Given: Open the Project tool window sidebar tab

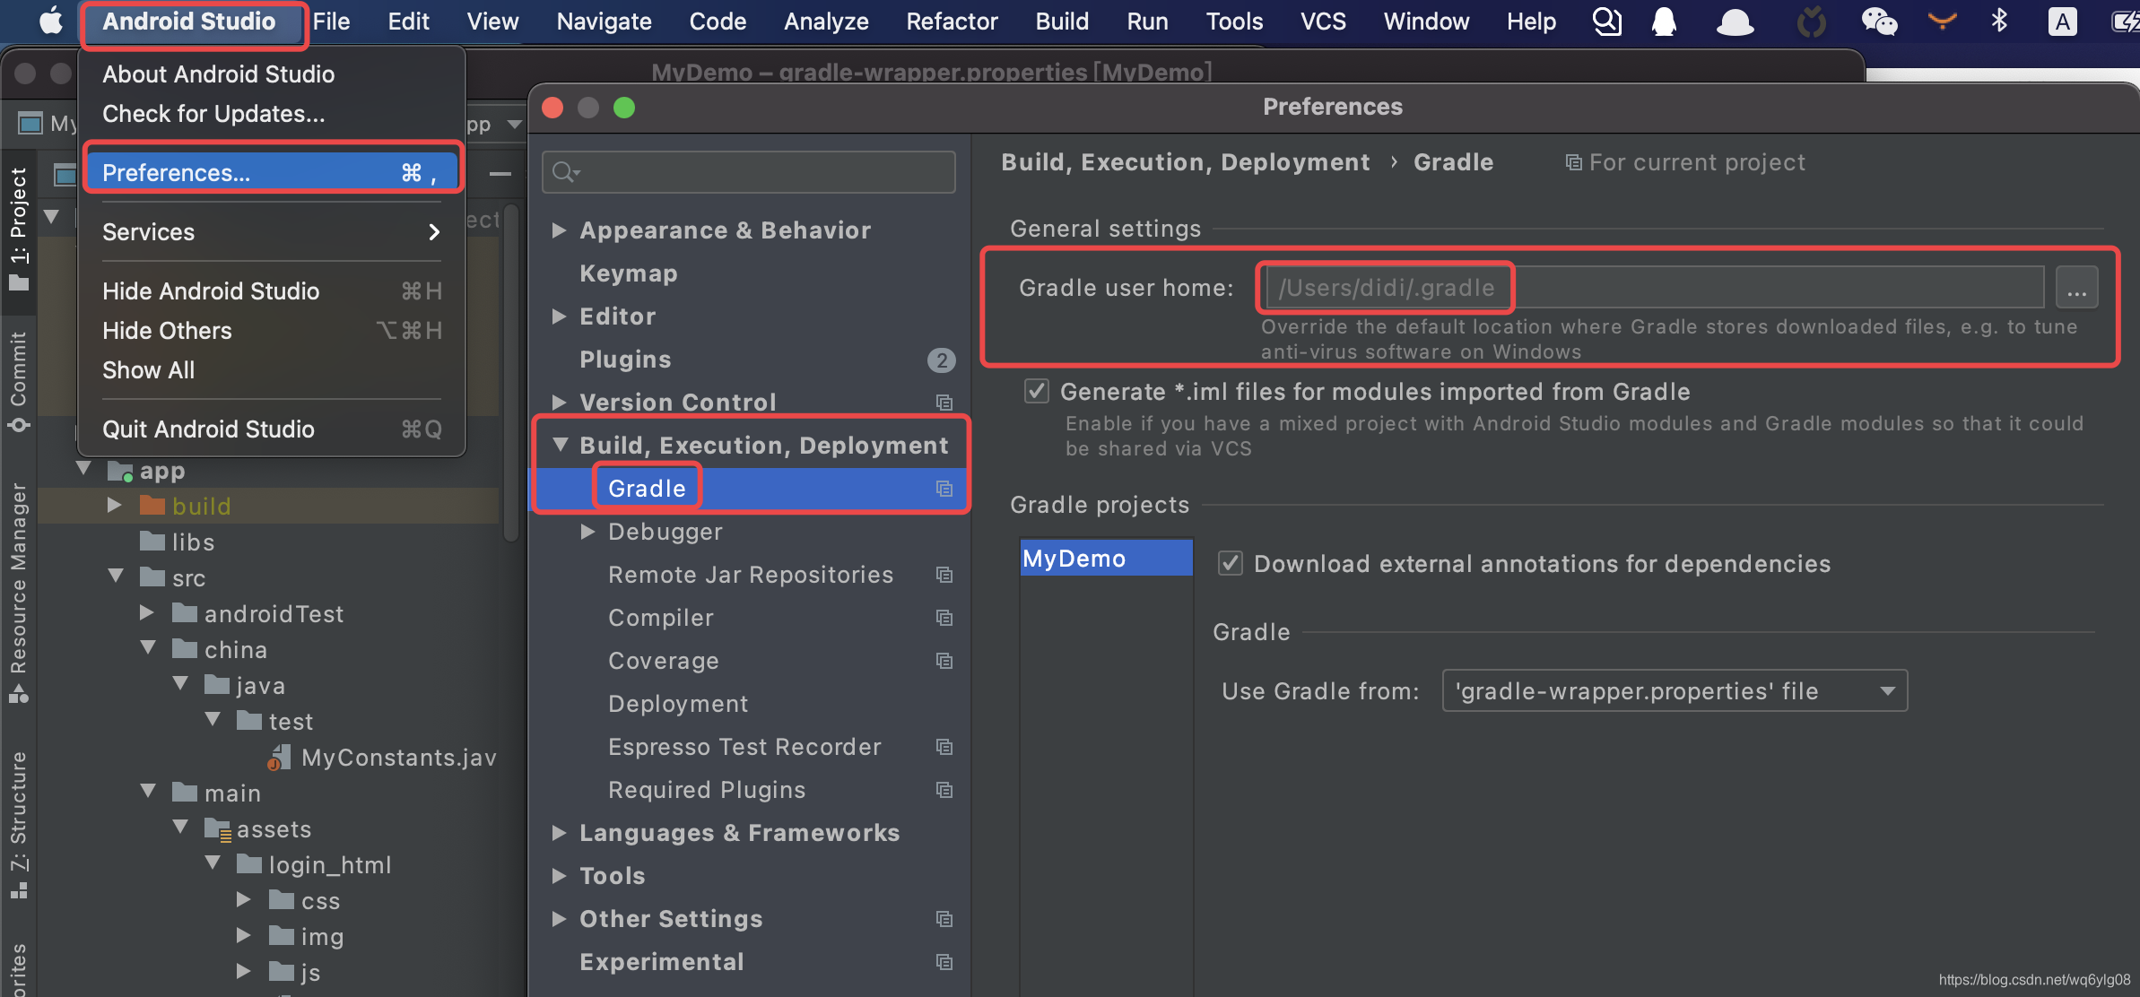Looking at the screenshot, I should 18,229.
